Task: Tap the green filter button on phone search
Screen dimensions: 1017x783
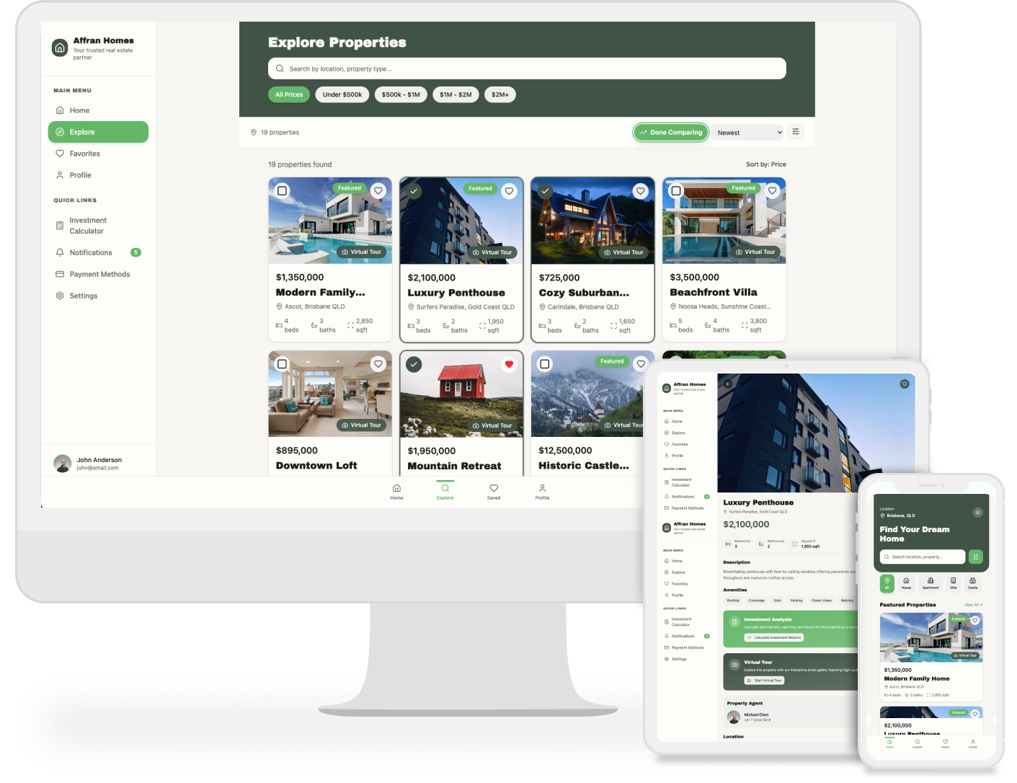Action: pos(975,557)
